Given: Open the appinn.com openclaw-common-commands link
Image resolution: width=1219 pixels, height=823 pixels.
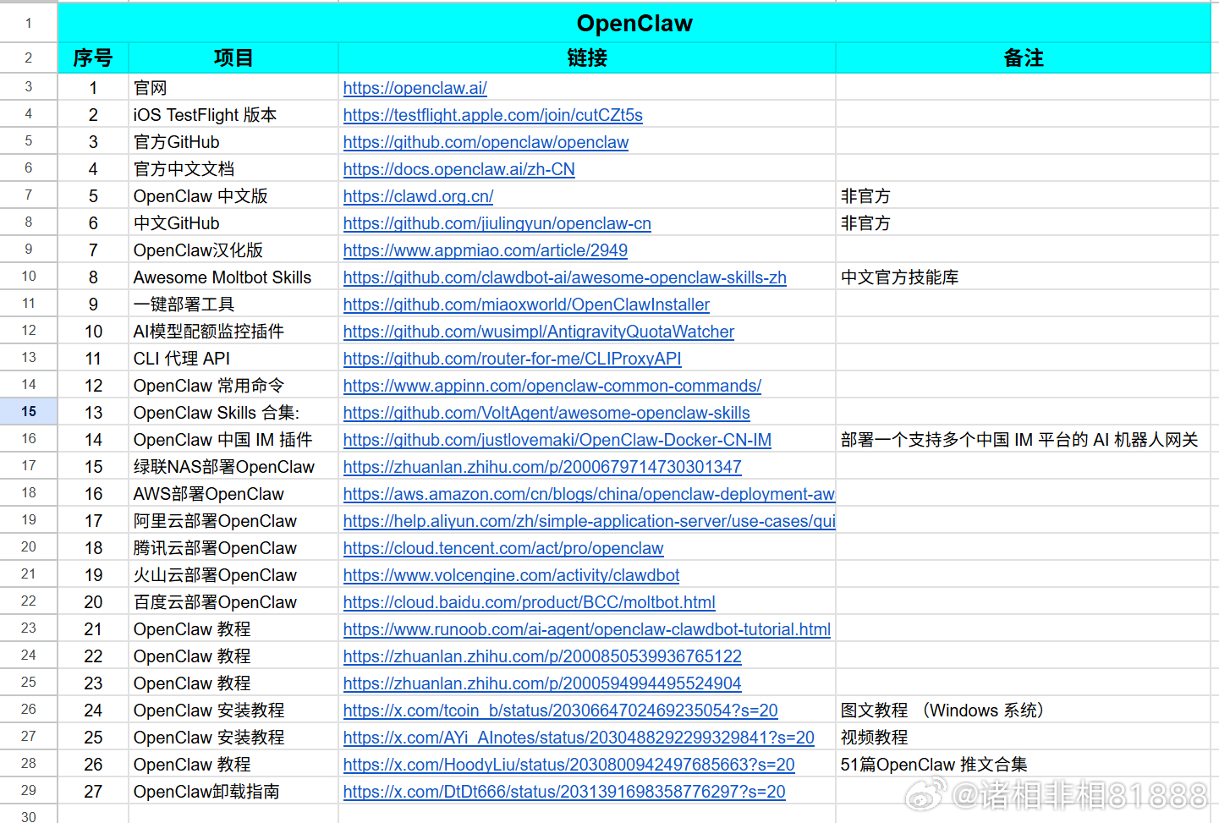Looking at the screenshot, I should tap(552, 386).
